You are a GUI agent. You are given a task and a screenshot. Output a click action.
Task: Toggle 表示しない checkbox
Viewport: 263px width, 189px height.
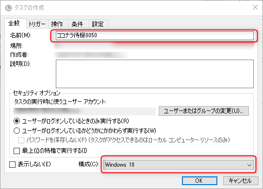coord(13,164)
